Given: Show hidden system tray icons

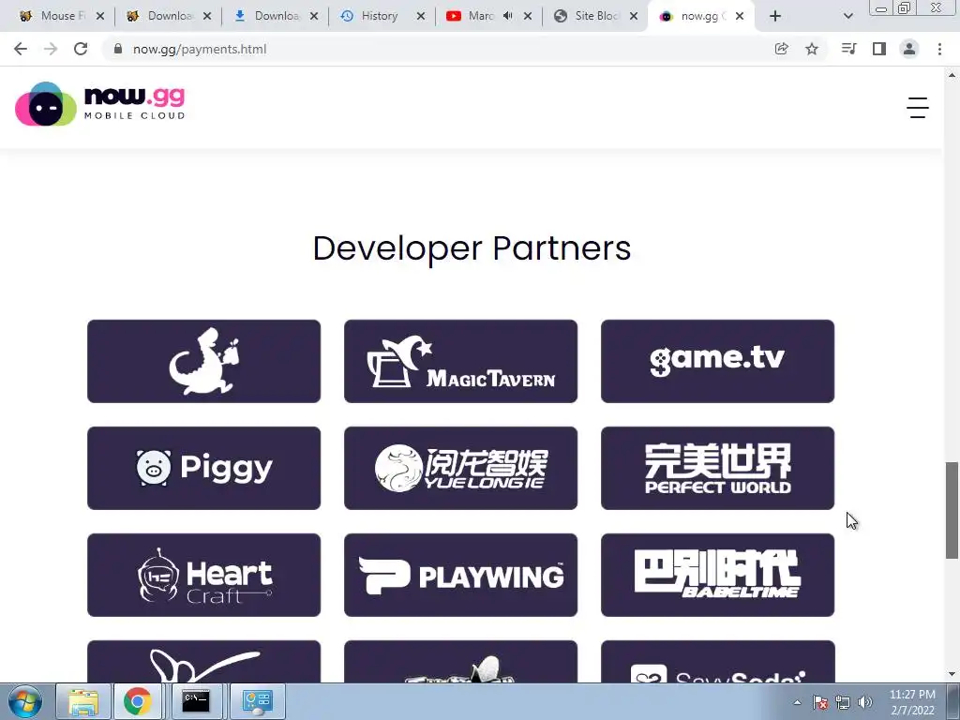Looking at the screenshot, I should 797,702.
